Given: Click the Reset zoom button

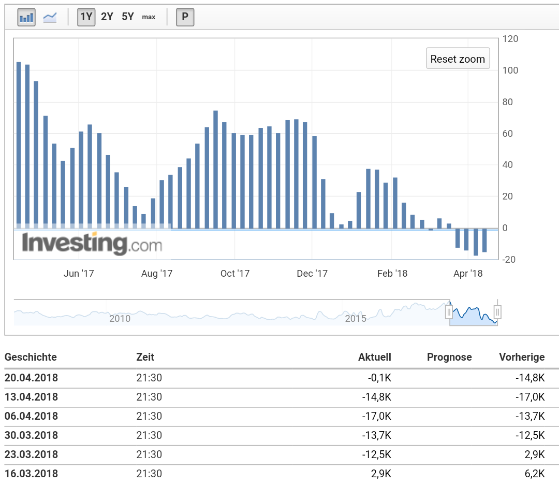Looking at the screenshot, I should (458, 58).
